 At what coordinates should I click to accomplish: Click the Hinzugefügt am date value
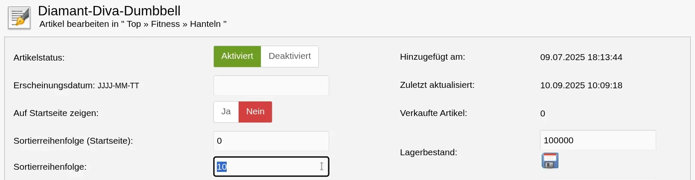click(x=581, y=57)
